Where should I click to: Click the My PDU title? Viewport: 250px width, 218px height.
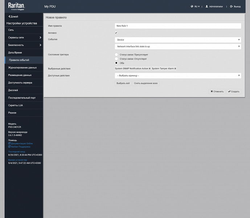pyautogui.click(x=50, y=7)
